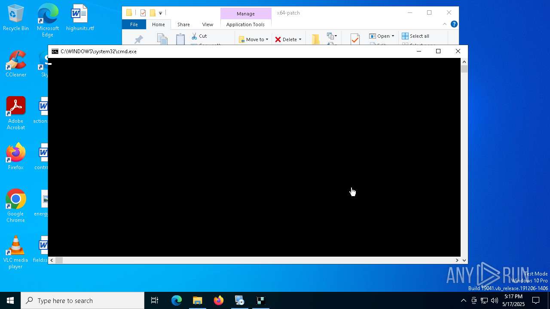The width and height of the screenshot is (550, 309).
Task: Show hidden system tray icons
Action: tap(463, 300)
